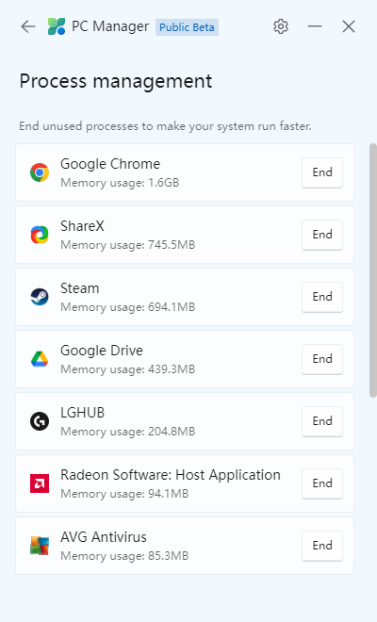The width and height of the screenshot is (377, 622).
Task: End the Steam process
Action: 322,297
